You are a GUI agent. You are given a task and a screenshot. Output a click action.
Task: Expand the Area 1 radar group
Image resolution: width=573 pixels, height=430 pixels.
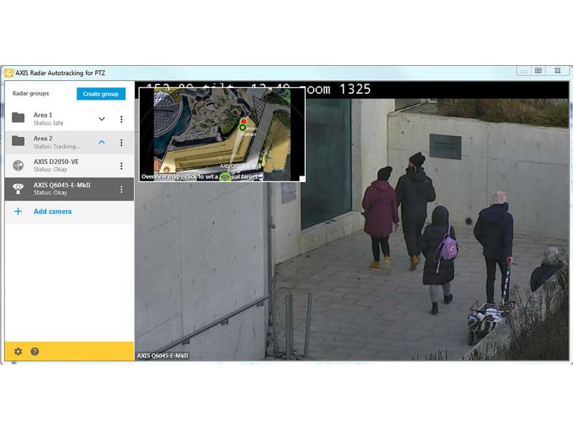[102, 119]
